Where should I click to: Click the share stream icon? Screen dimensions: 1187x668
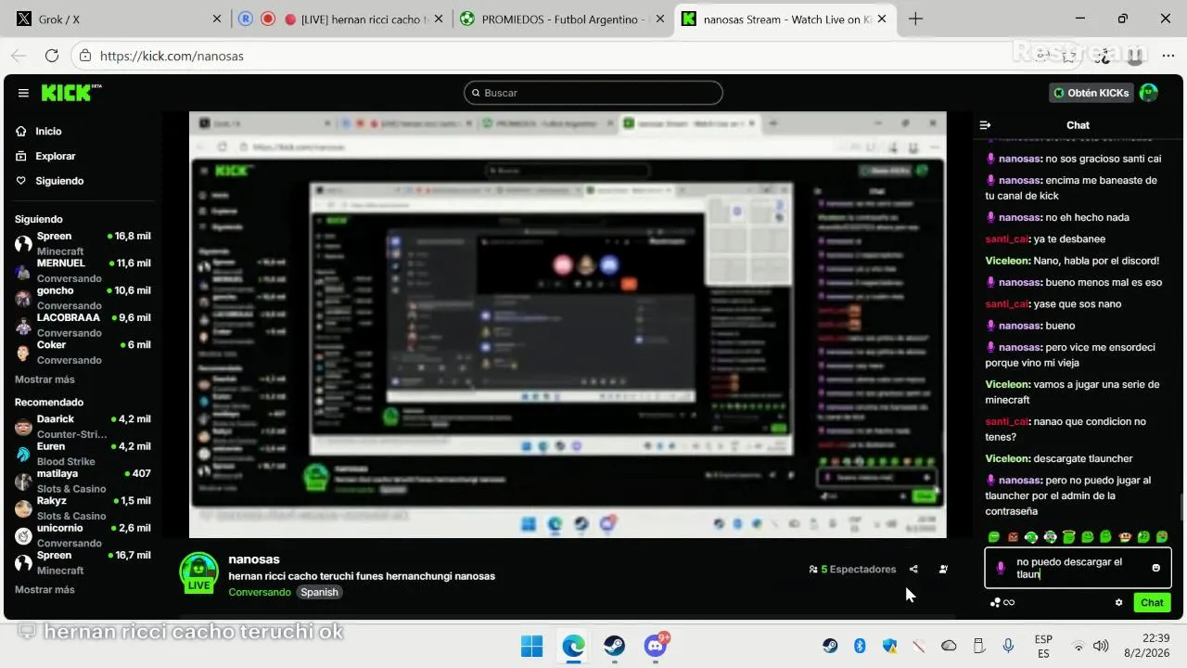[x=913, y=570]
